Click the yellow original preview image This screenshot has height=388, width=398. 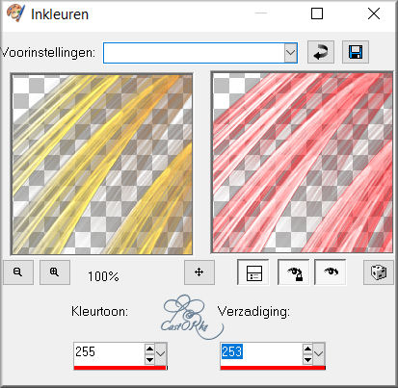(x=102, y=164)
